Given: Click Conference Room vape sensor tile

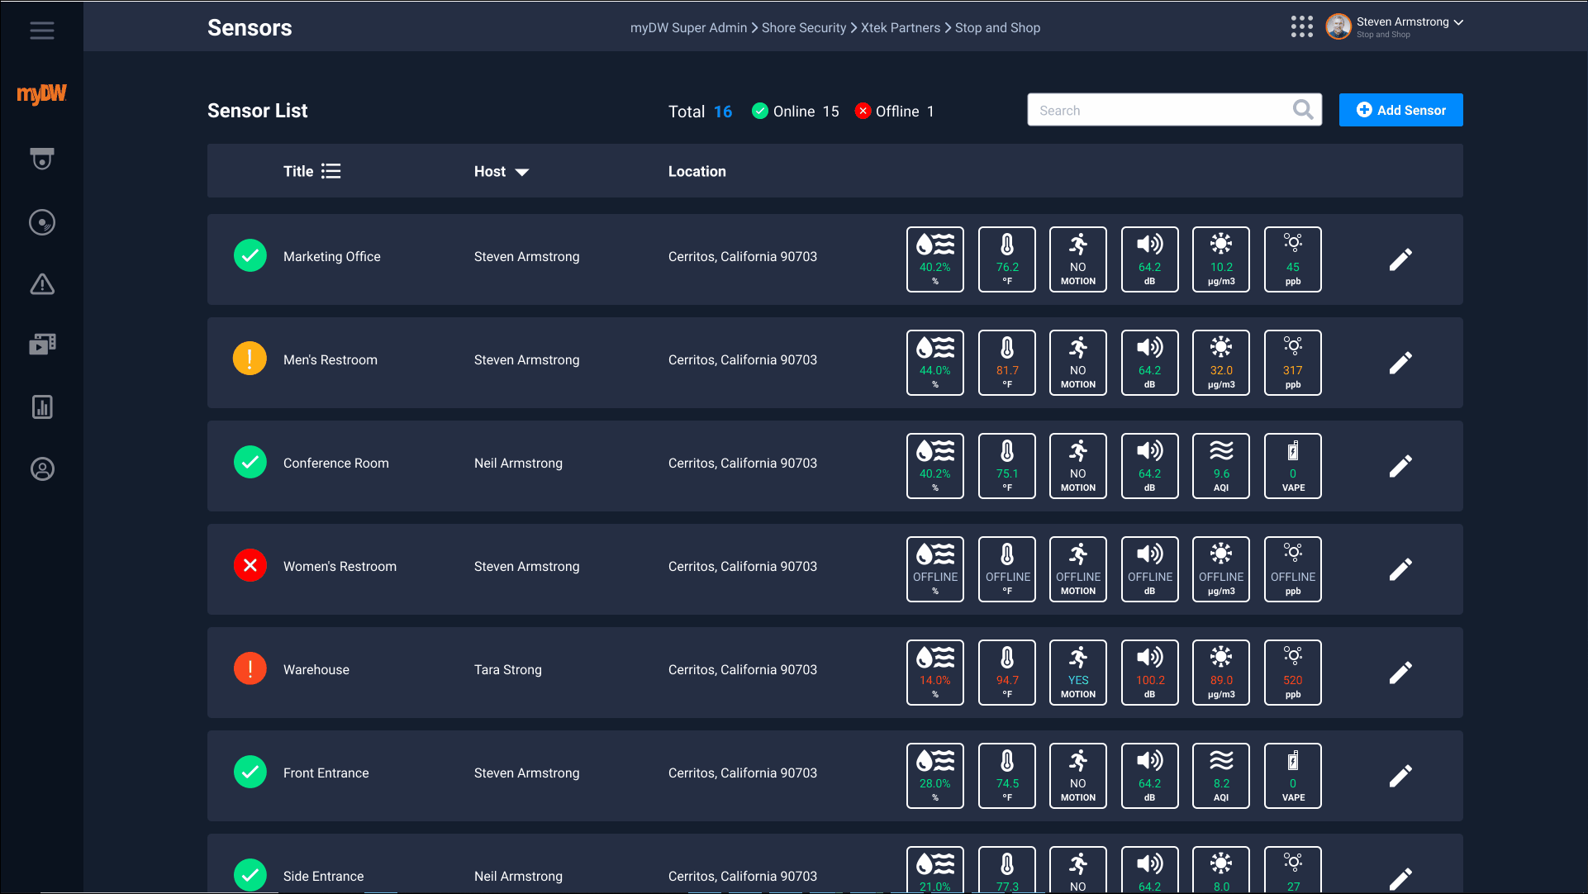Looking at the screenshot, I should tap(1292, 466).
